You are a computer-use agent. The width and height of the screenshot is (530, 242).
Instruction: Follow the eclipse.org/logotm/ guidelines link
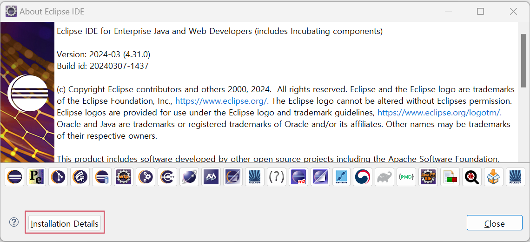(439, 113)
